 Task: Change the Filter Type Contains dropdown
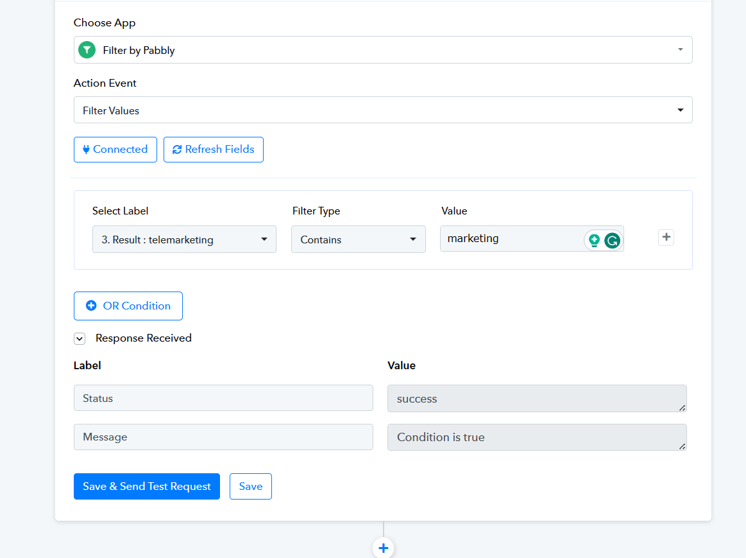pyautogui.click(x=358, y=240)
